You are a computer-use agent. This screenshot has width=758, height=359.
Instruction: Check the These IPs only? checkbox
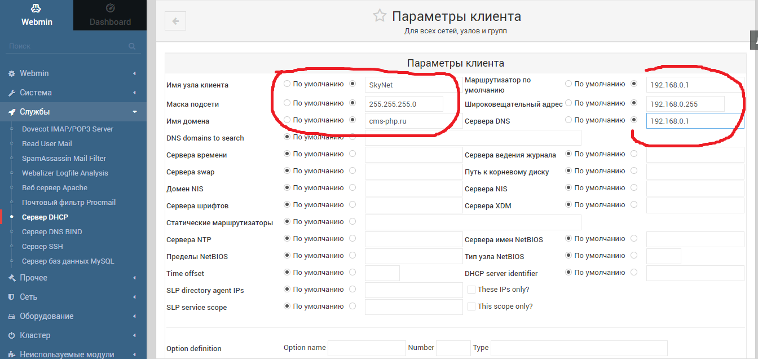tap(472, 290)
